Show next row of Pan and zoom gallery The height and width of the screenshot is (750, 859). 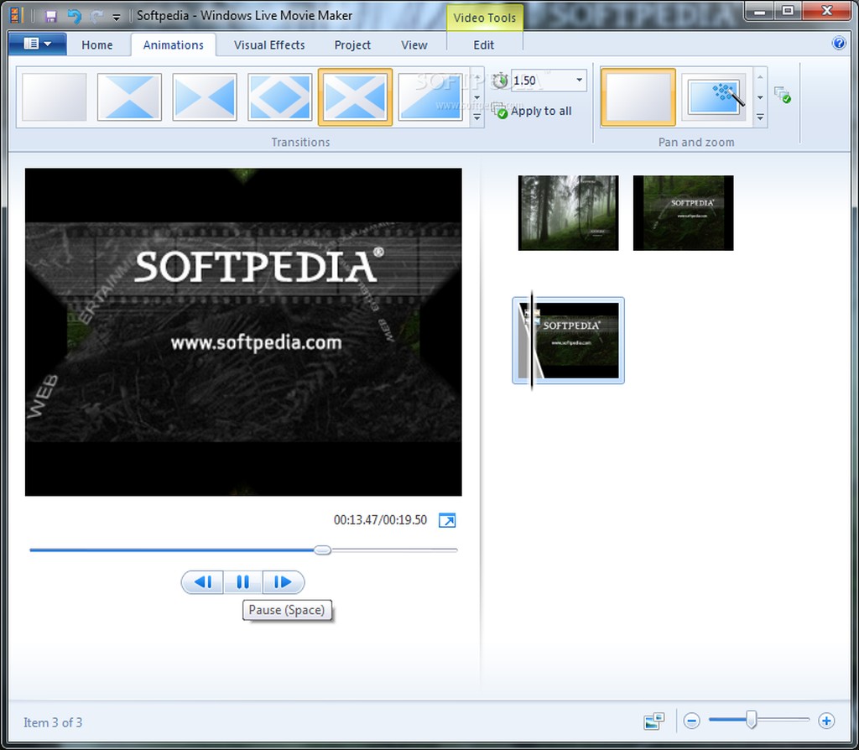[x=760, y=97]
